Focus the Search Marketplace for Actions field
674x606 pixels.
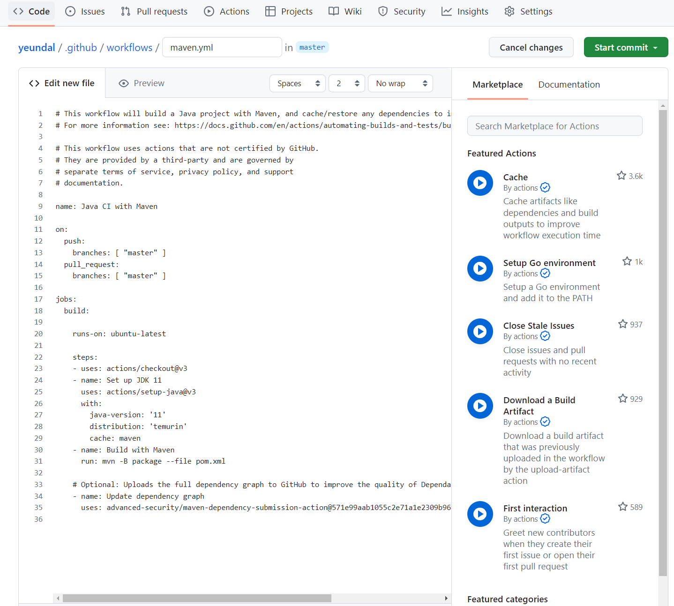coord(555,126)
